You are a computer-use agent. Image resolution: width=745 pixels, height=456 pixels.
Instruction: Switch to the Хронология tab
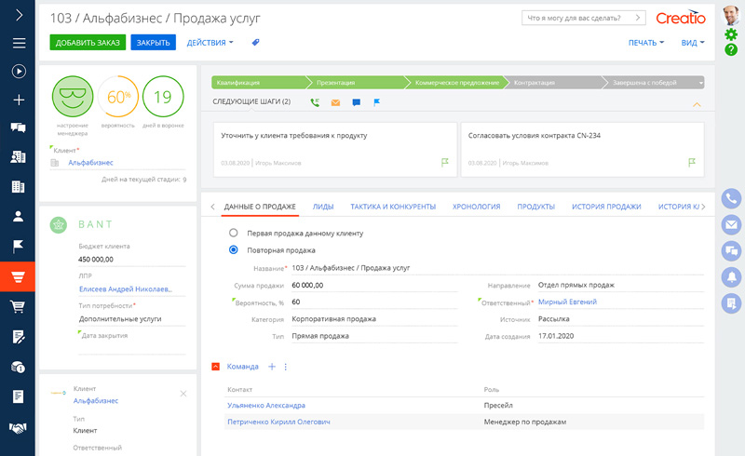(476, 207)
